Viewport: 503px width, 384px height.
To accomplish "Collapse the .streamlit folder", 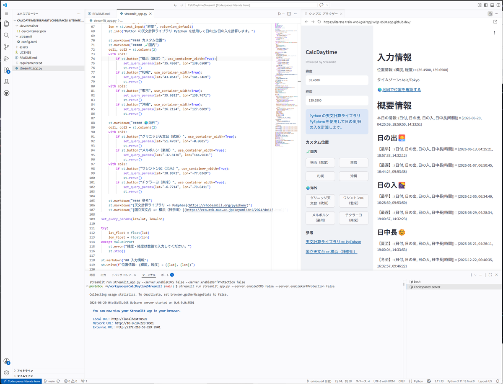I will [x=48, y=36].
